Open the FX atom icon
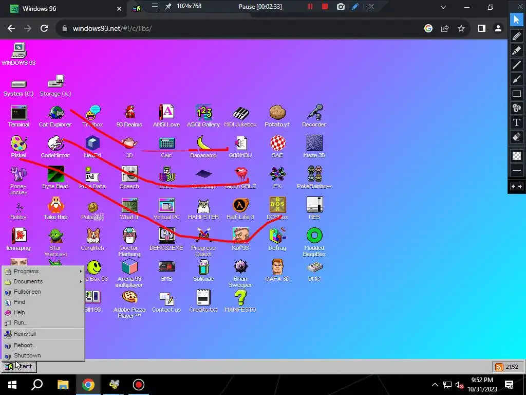Screen dimensions: 526x395 pyautogui.click(x=277, y=177)
